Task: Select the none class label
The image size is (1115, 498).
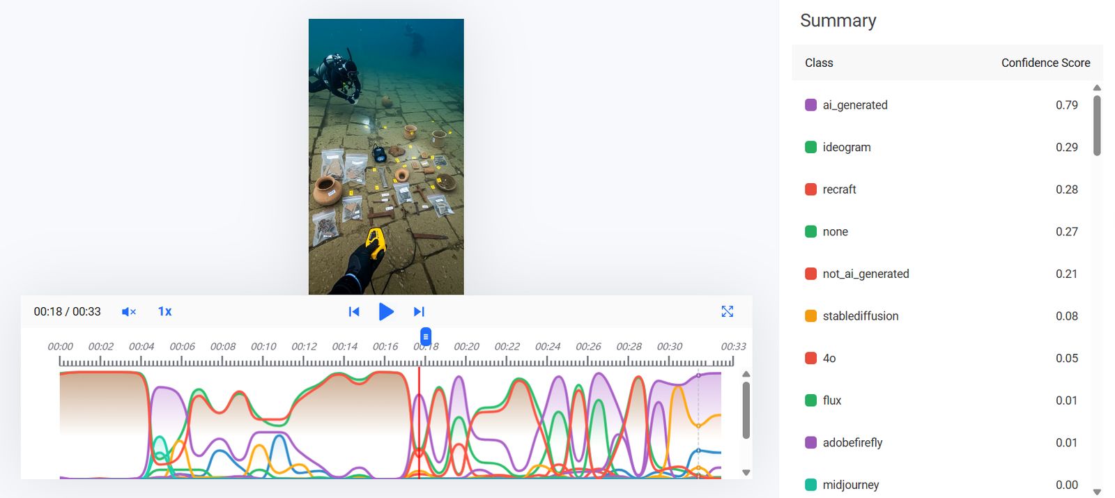Action: click(x=835, y=231)
